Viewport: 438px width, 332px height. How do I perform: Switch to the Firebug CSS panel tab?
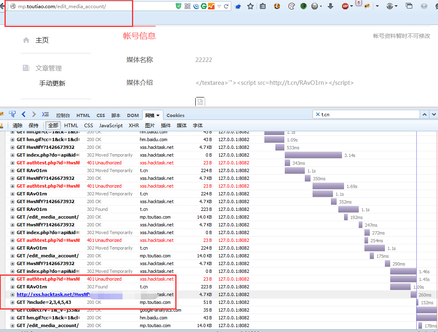tap(101, 115)
